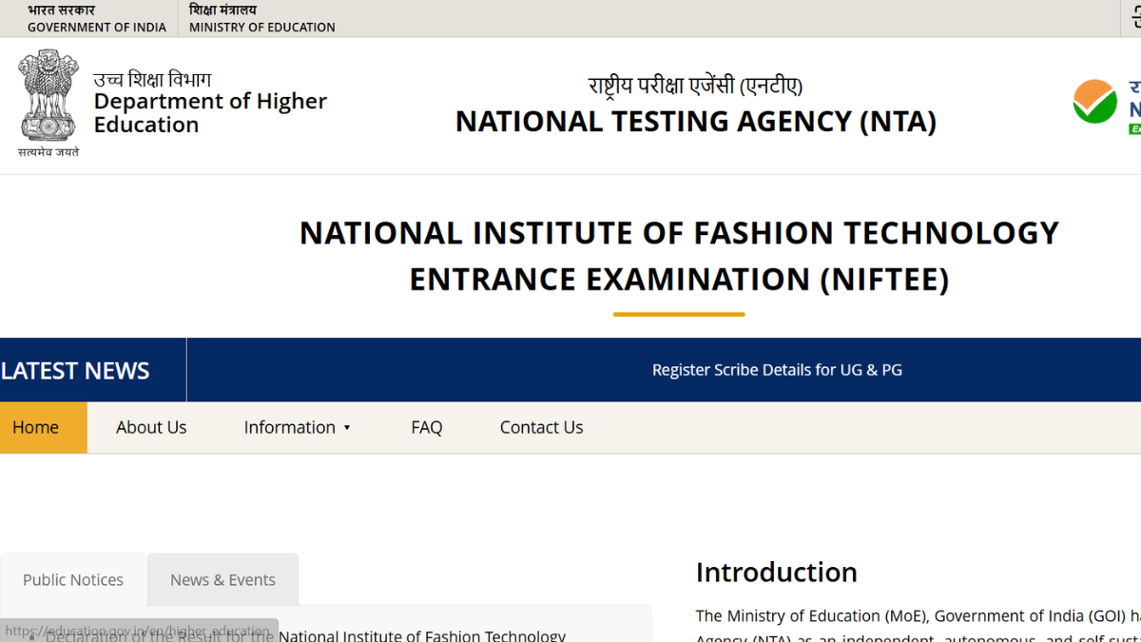Click the icon at top-right of header bar
1141x642 pixels.
tap(1133, 17)
